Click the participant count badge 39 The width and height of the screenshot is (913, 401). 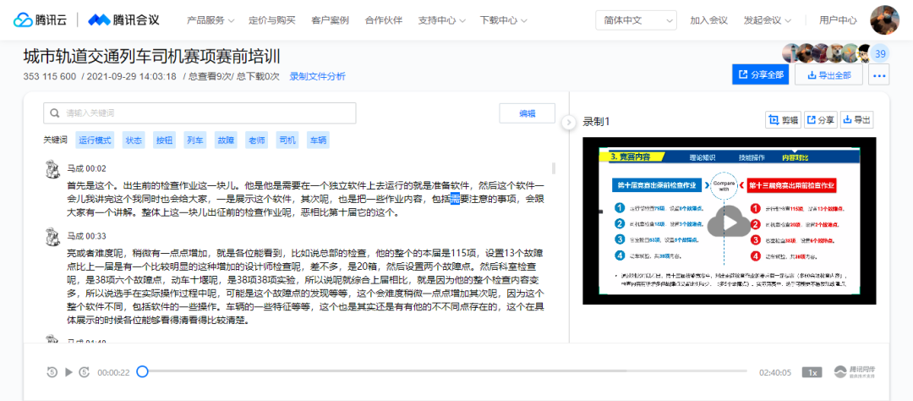(880, 54)
